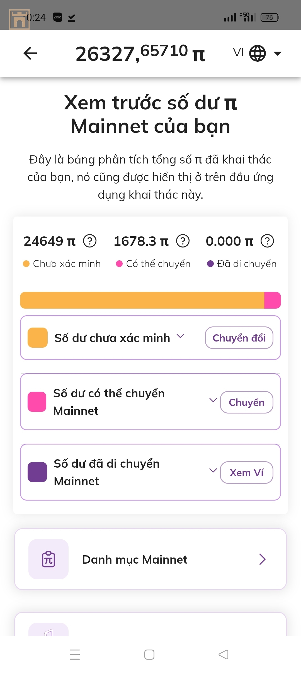
Task: Tap the Mainnet checklist clipboard icon
Action: 48,559
